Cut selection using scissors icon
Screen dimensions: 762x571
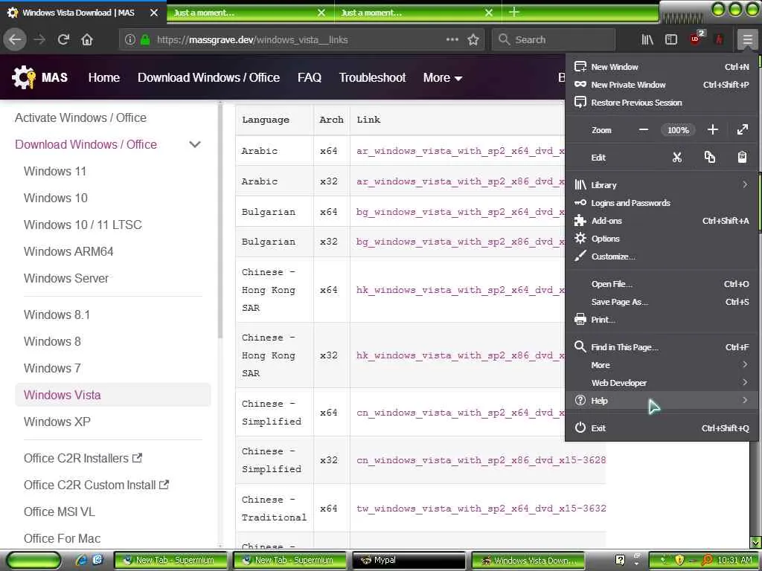[677, 158]
